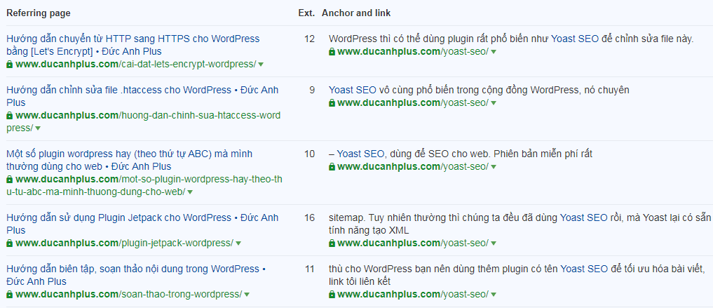Click the plugin-jetpack-wordpress URL
The width and height of the screenshot is (713, 308).
pyautogui.click(x=124, y=243)
